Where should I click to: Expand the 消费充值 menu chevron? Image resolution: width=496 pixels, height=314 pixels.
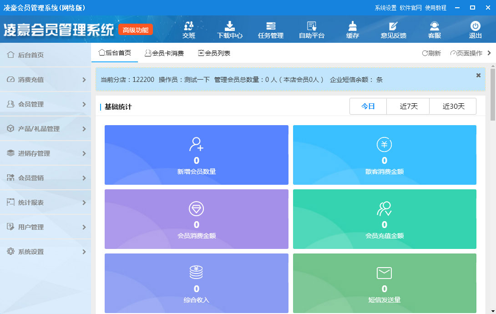tap(84, 80)
